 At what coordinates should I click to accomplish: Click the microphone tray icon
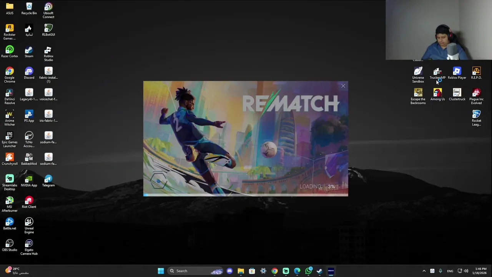(x=440, y=271)
